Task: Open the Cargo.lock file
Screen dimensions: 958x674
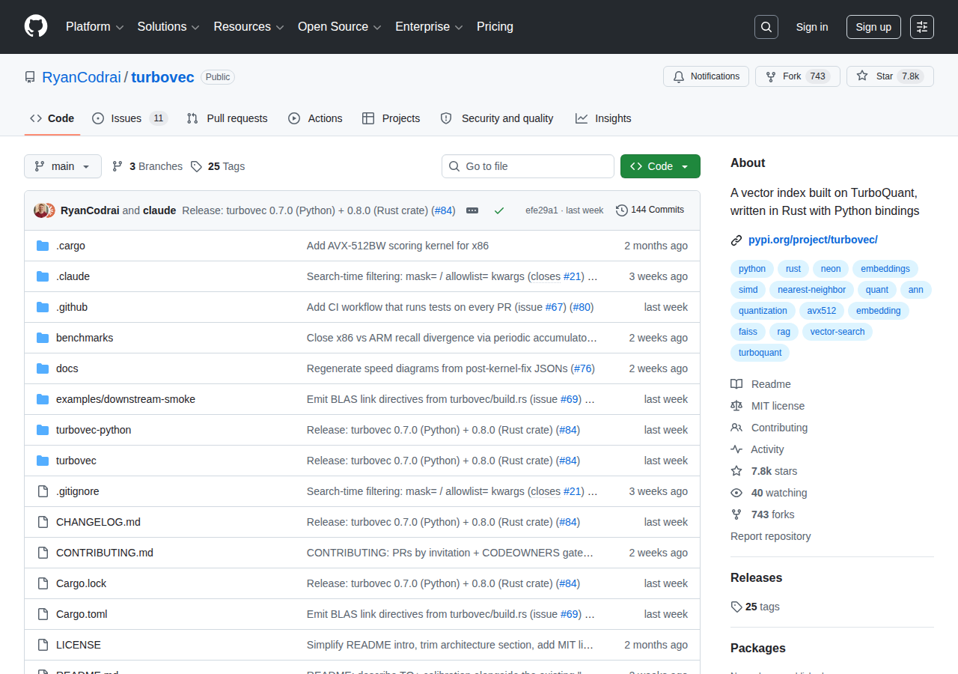Action: [82, 583]
